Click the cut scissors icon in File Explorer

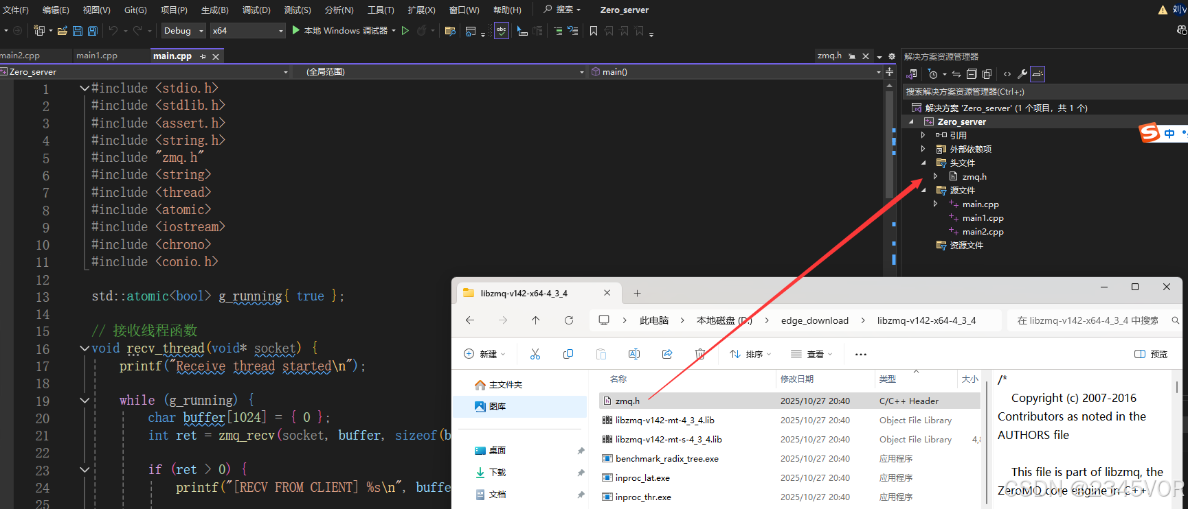(535, 354)
